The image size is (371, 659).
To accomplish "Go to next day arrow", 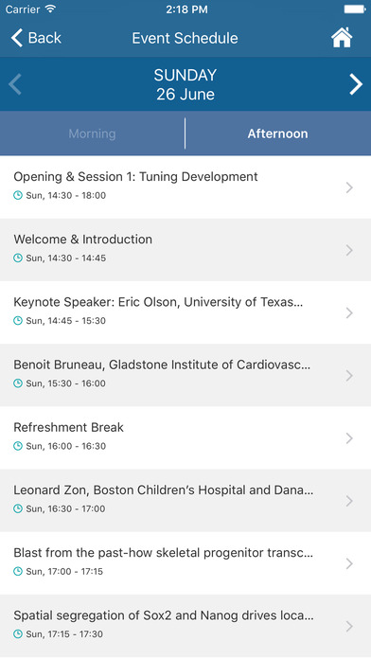I will coord(356,84).
